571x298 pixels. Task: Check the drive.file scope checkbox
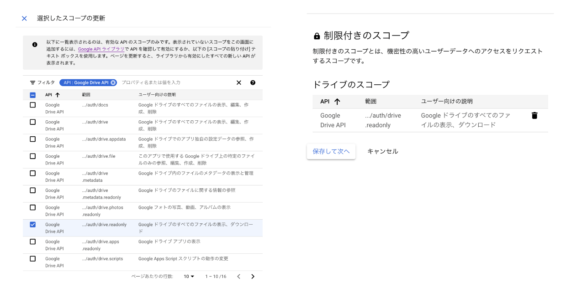tap(32, 156)
